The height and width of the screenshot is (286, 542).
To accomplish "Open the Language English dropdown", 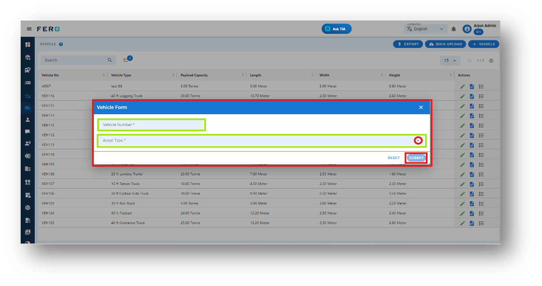I will point(425,29).
